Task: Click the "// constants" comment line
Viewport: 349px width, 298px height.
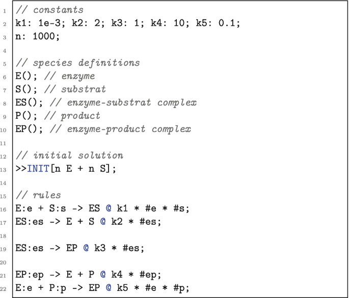Action: coord(48,10)
